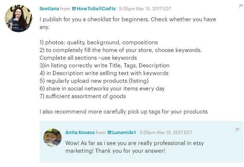Open Svetlana's profile via her name
244x167 pixels.
(49, 9)
